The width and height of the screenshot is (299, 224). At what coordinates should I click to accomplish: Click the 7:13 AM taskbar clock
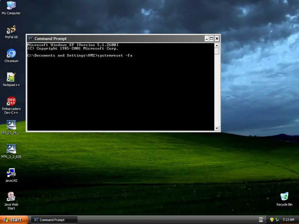[x=288, y=220]
